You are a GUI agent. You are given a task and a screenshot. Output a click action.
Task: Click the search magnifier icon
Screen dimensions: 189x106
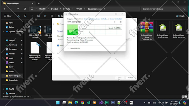(184, 9)
